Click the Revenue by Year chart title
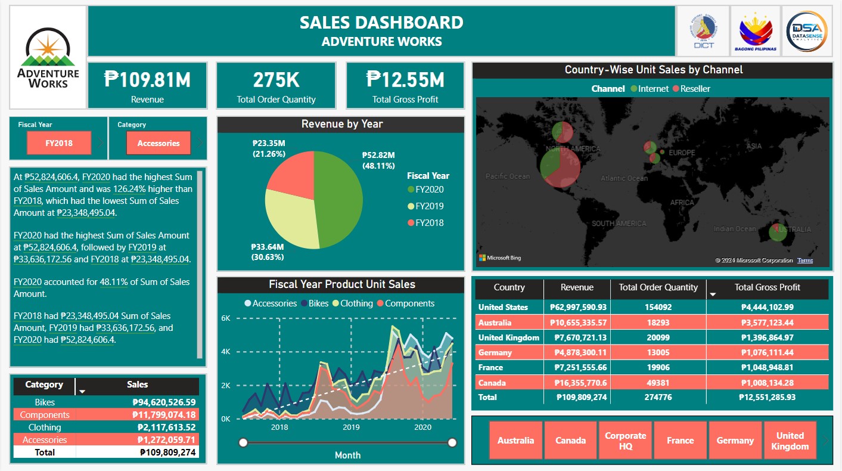842x471 pixels. 341,124
